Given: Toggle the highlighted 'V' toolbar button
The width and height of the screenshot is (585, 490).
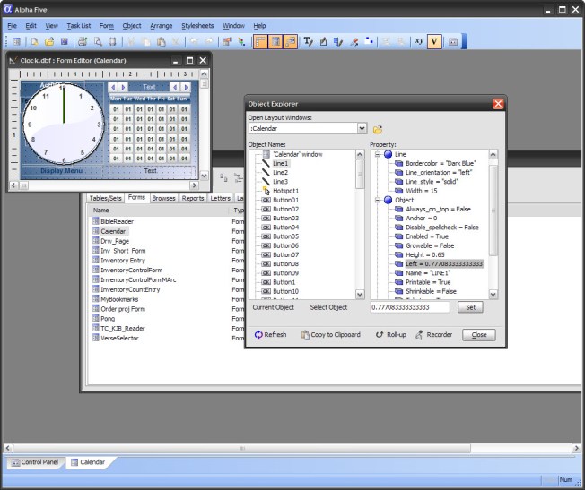Looking at the screenshot, I should tap(434, 41).
